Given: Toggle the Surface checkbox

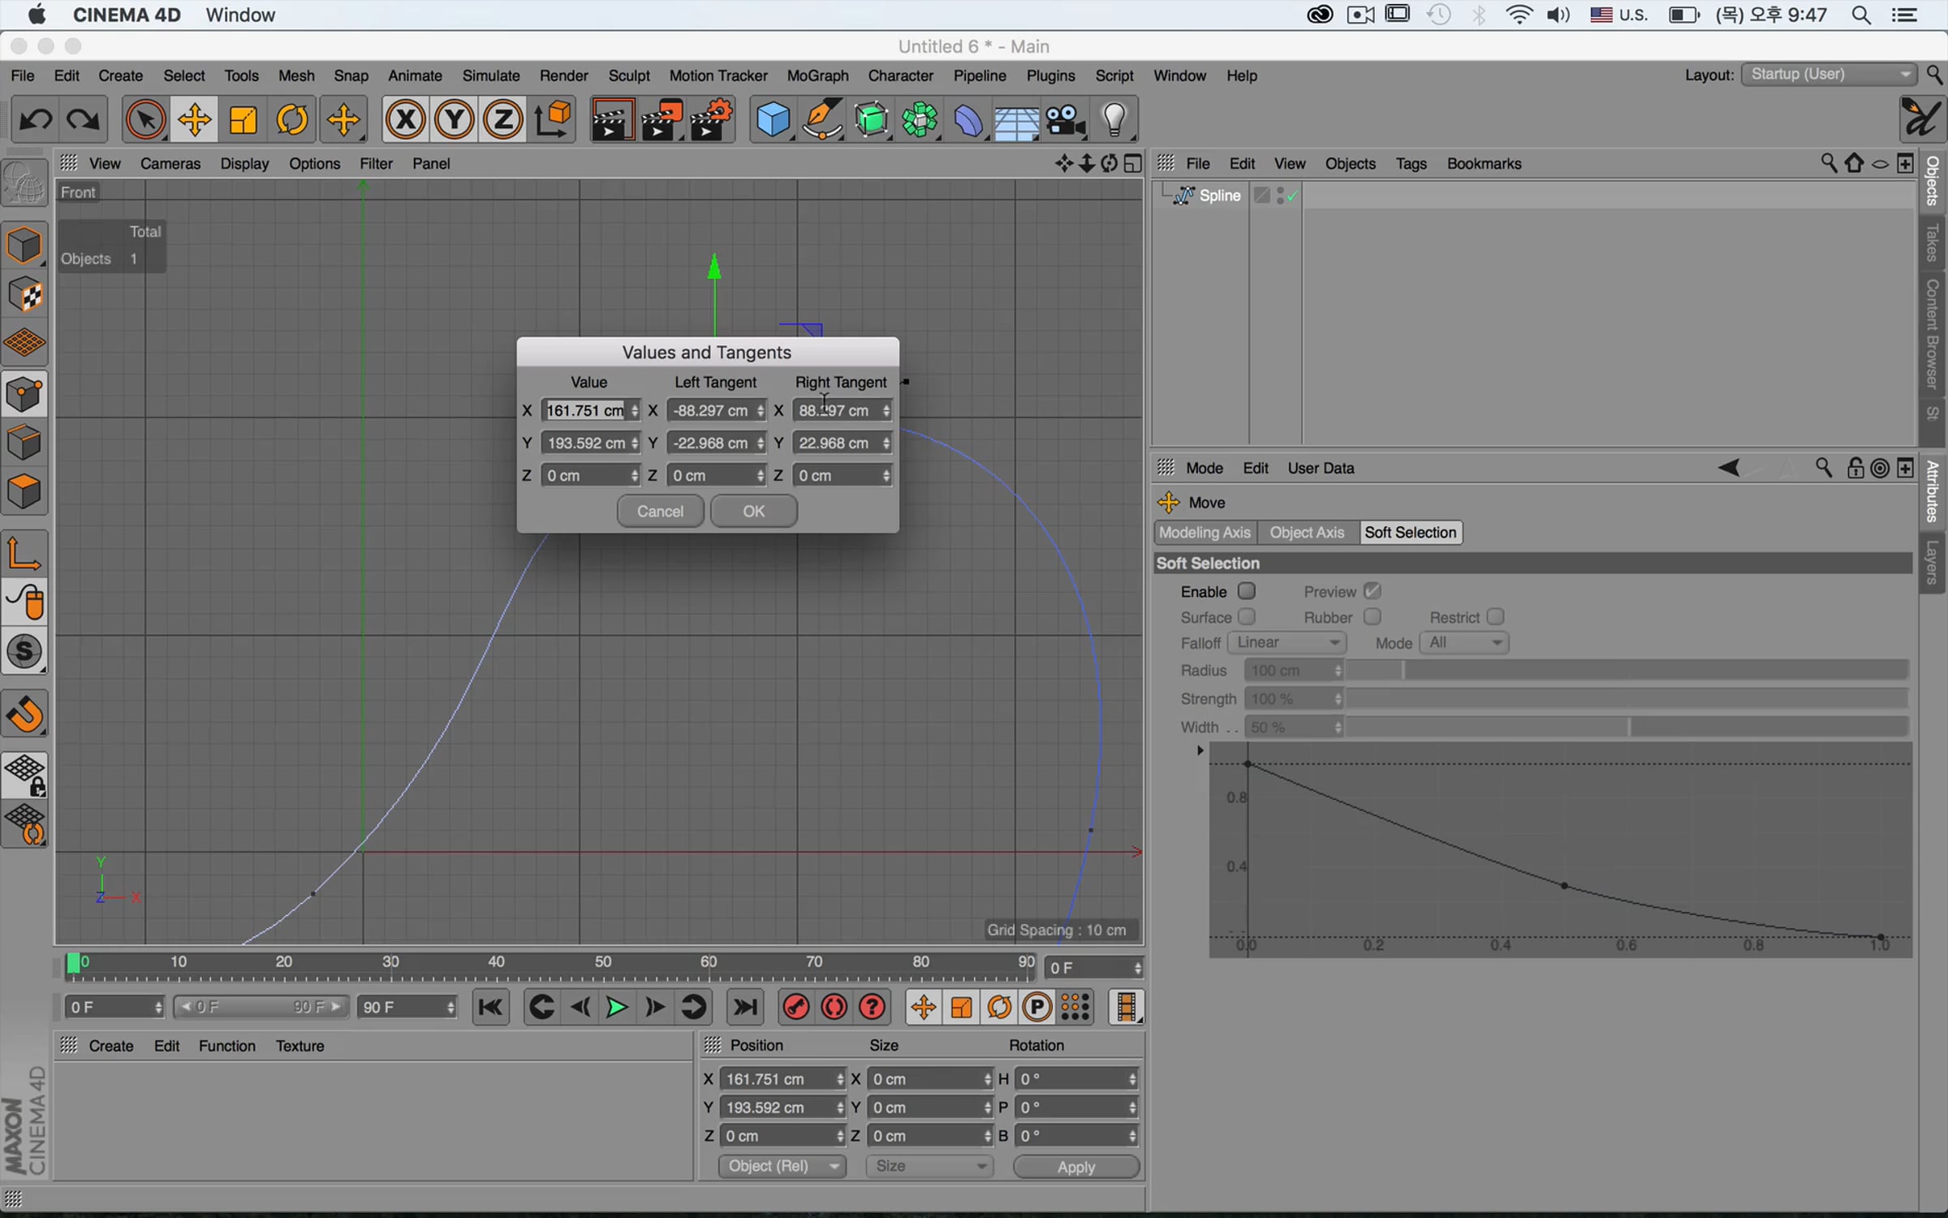Looking at the screenshot, I should tap(1247, 617).
